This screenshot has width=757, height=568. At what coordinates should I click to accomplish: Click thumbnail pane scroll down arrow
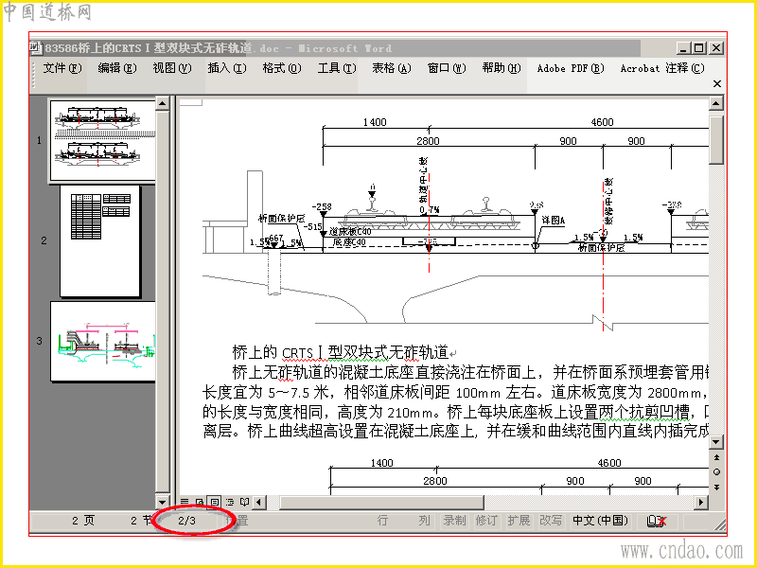[162, 502]
